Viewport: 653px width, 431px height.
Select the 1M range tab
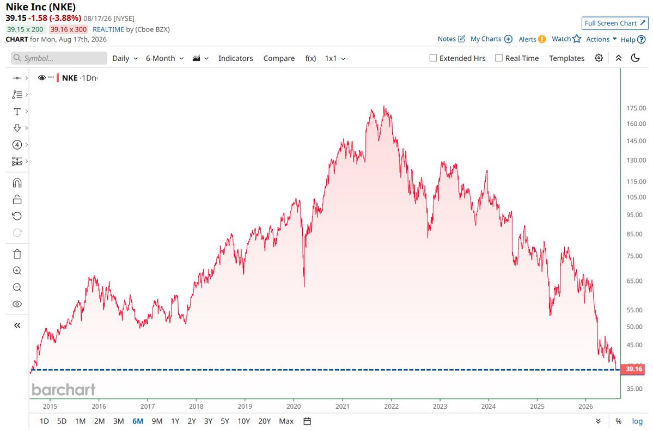[81, 421]
